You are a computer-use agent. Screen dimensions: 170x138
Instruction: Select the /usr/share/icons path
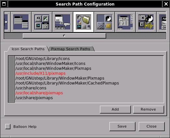point(89,88)
